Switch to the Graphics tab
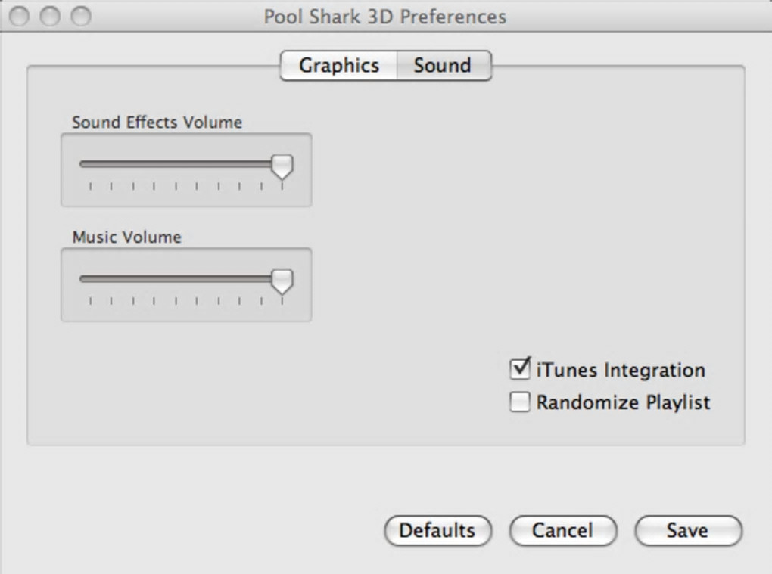The width and height of the screenshot is (772, 574). 338,66
